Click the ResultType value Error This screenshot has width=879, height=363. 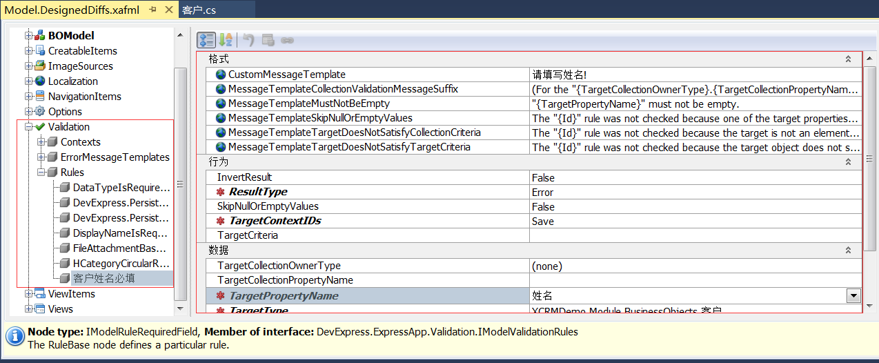[x=695, y=192]
